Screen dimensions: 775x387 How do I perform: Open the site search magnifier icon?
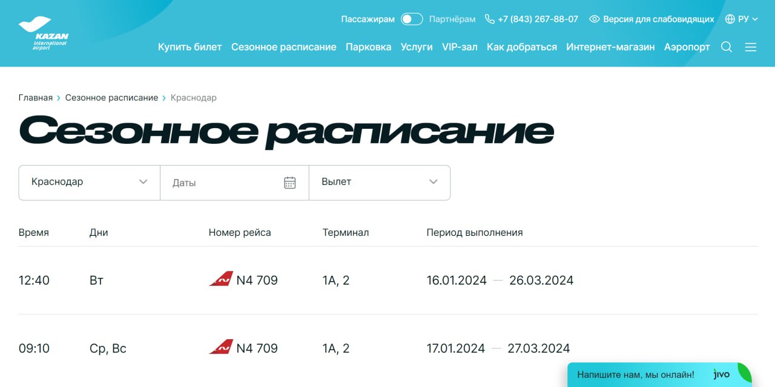coord(727,47)
